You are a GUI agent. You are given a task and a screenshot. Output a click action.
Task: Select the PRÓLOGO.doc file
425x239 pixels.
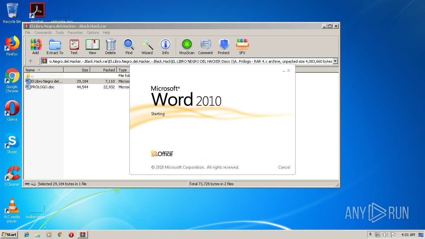point(77,87)
